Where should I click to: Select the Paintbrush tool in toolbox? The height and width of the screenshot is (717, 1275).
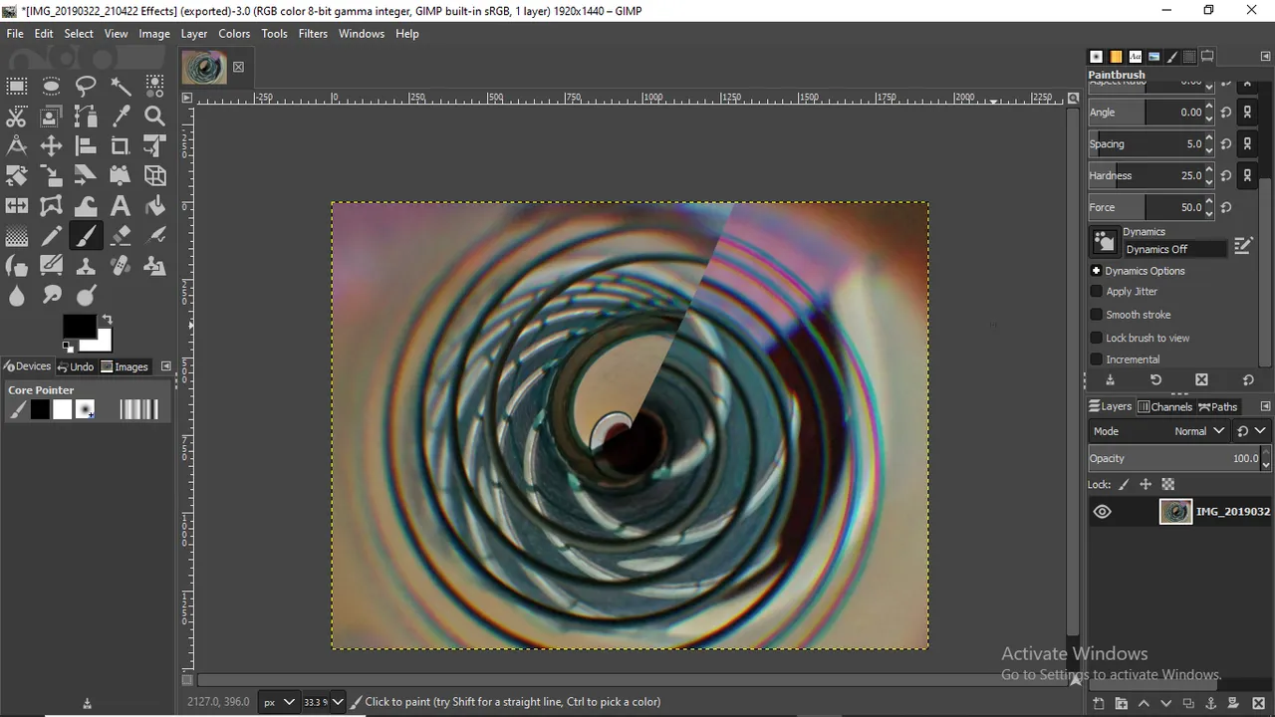(86, 237)
